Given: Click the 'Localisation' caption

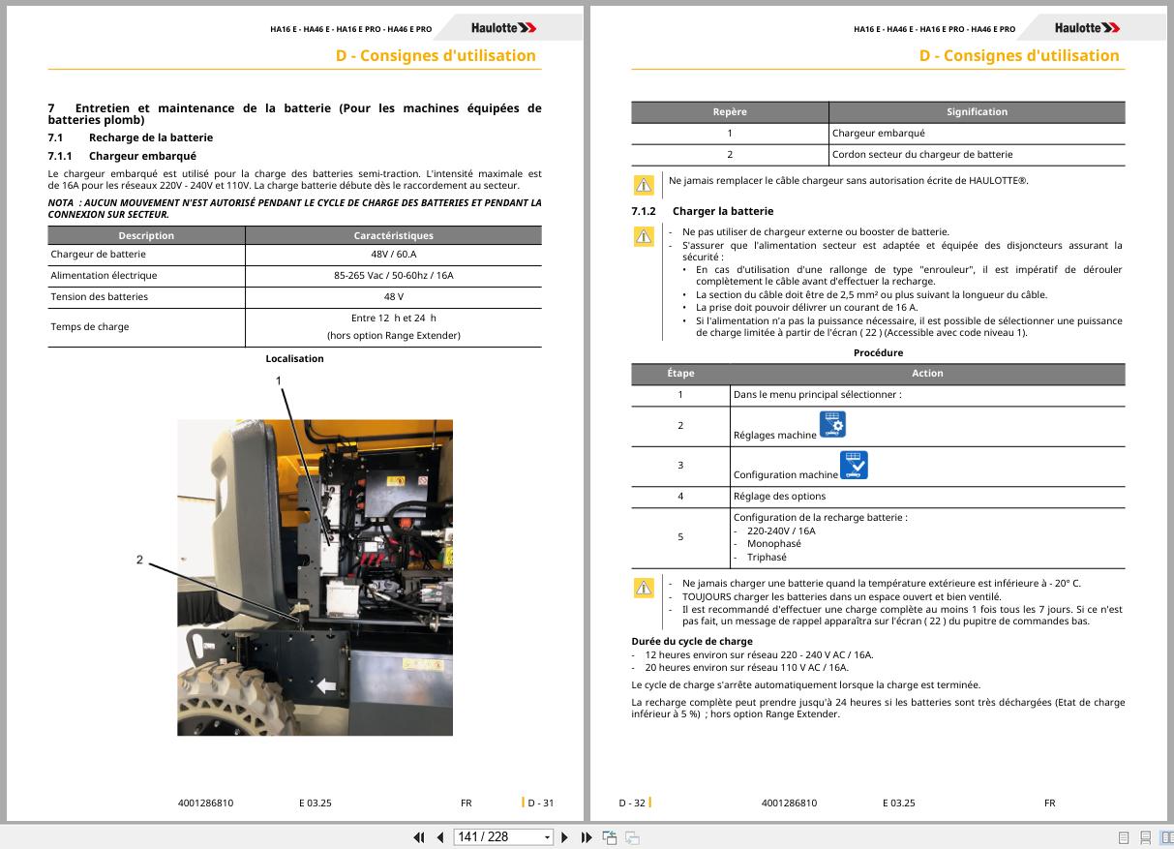Looking at the screenshot, I should click(295, 358).
